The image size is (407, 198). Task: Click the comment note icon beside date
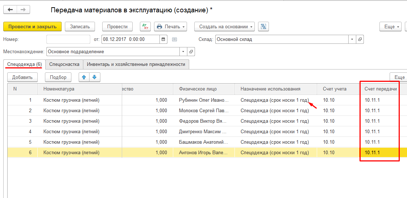pyautogui.click(x=174, y=39)
